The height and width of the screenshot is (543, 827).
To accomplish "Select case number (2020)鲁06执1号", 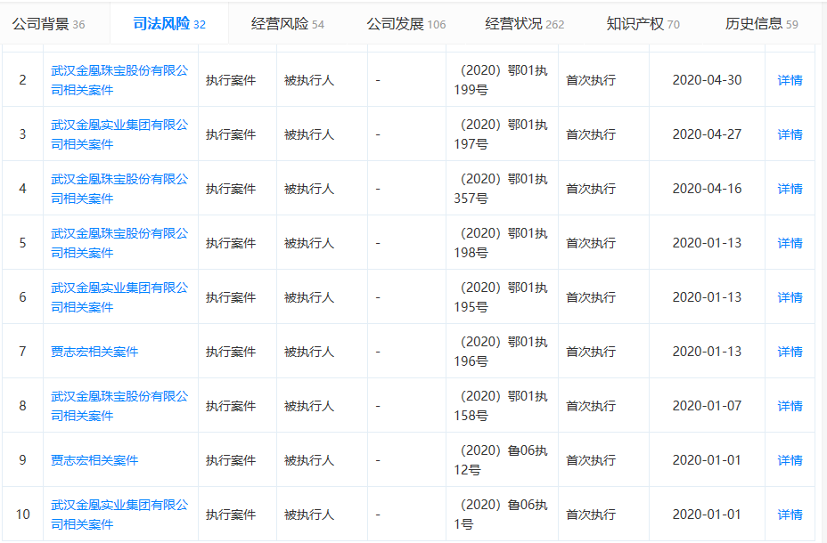I will (501, 514).
